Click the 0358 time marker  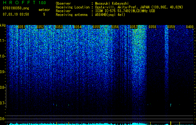152,27
